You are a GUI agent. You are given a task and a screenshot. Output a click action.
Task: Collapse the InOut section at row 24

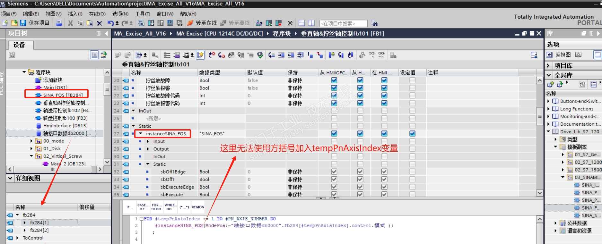pyautogui.click(x=134, y=111)
